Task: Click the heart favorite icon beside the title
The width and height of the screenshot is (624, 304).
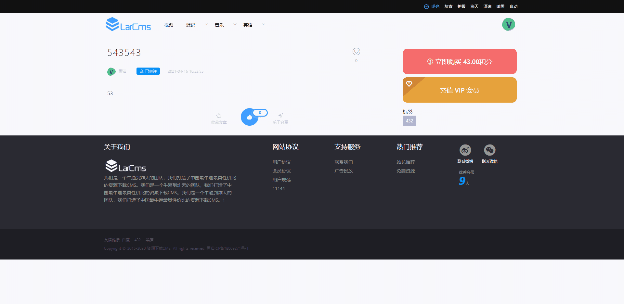Action: (x=356, y=52)
